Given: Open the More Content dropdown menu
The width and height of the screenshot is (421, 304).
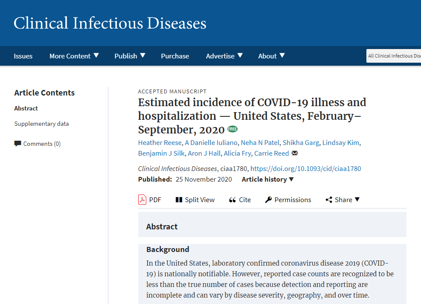Looking at the screenshot, I should (74, 56).
